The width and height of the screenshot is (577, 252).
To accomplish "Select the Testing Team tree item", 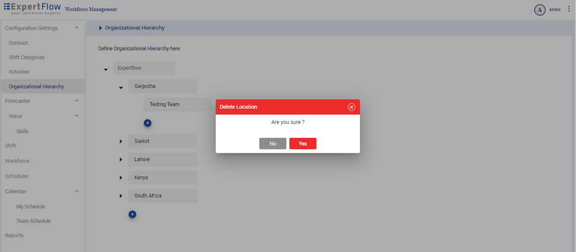I will (x=165, y=105).
